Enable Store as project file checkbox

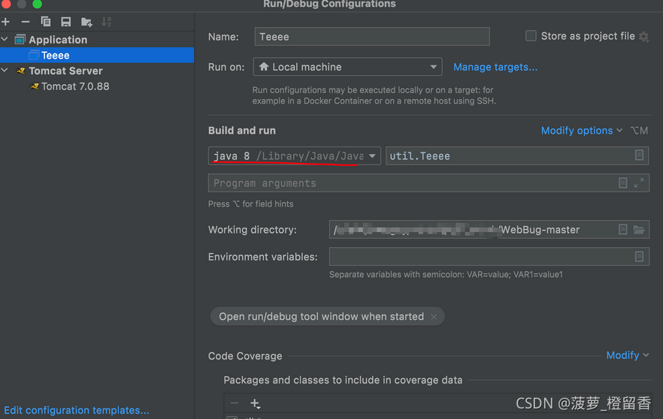[531, 36]
